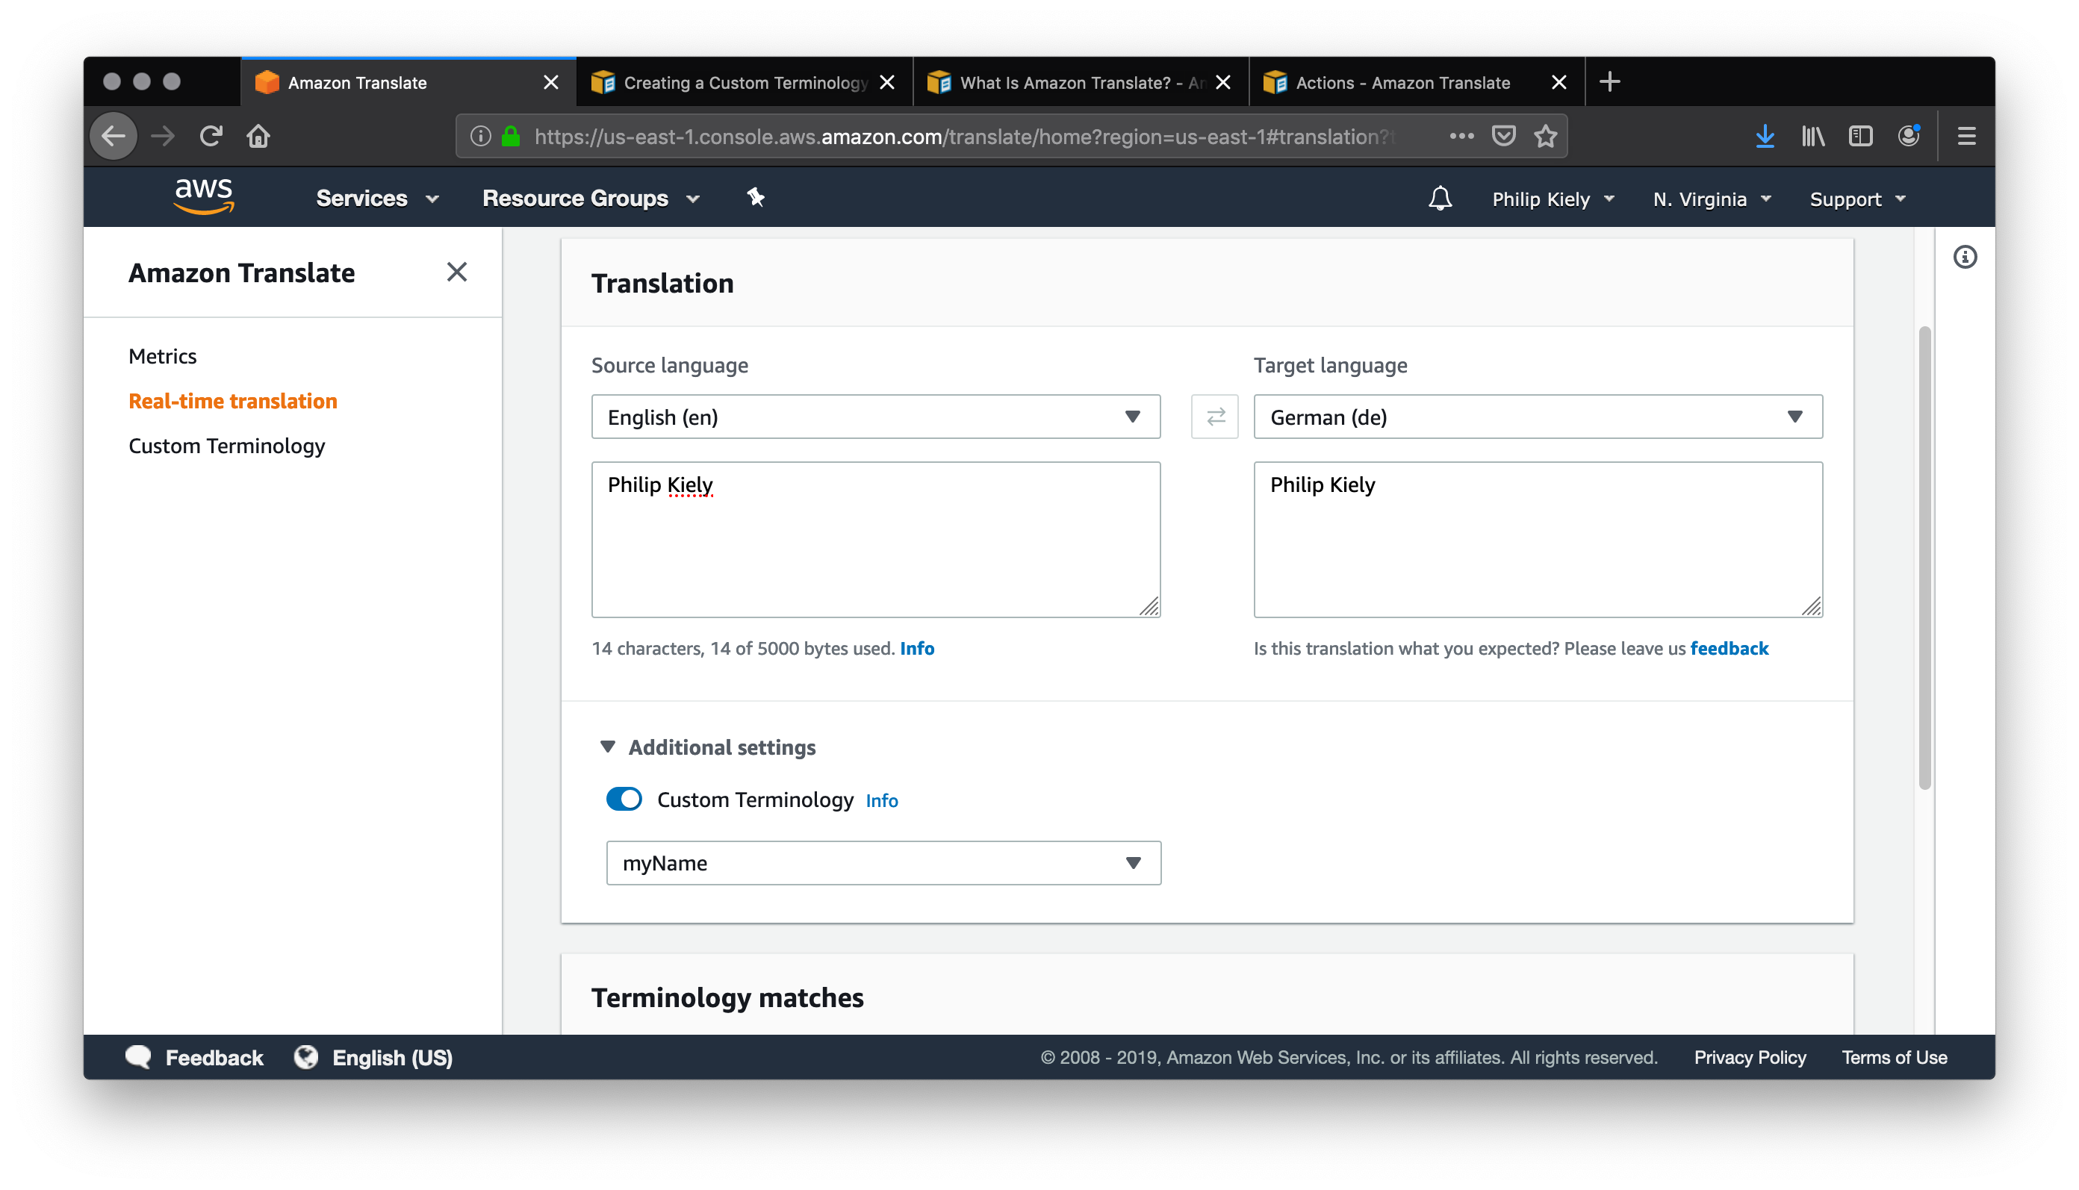
Task: Swap source and target languages
Action: (x=1215, y=417)
